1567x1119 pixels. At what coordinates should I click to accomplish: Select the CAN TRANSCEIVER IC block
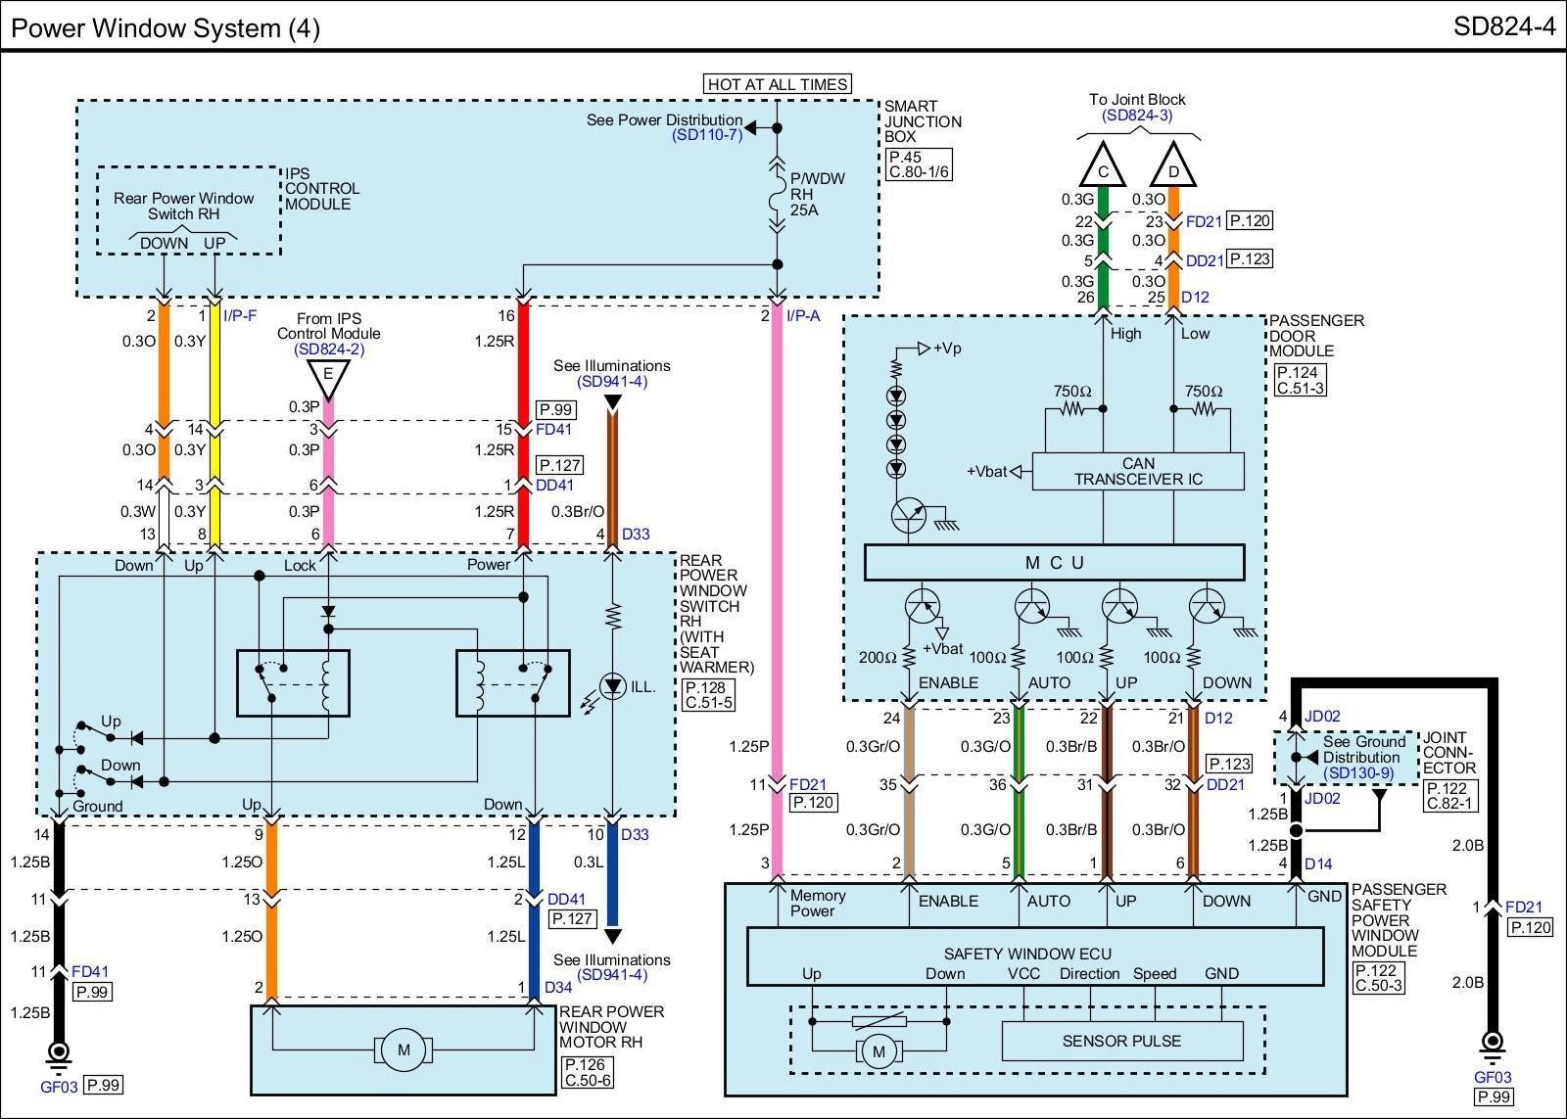(1138, 471)
